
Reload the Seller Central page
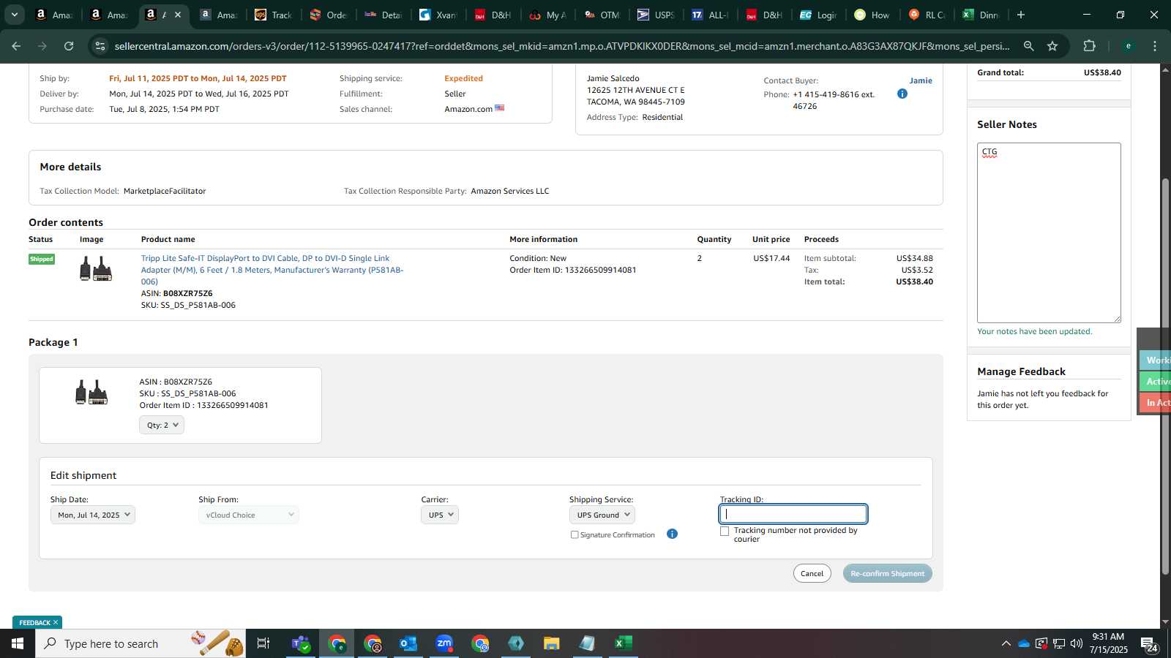click(69, 46)
